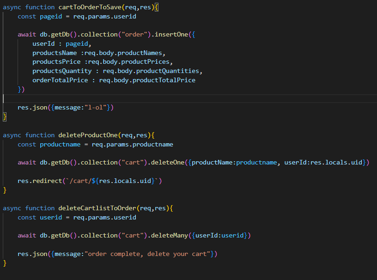377x280 pixels.
Task: Select the productsPrice key
Action: 56,62
